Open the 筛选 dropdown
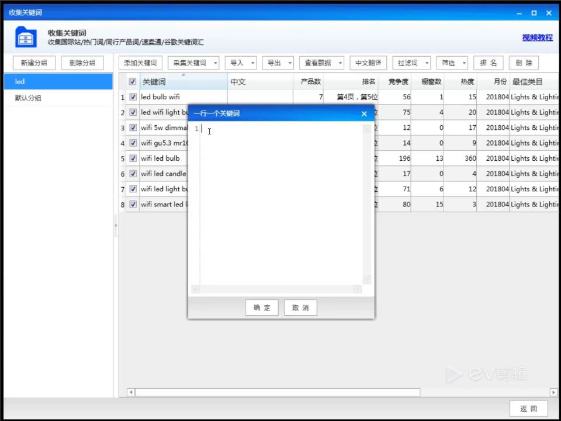This screenshot has height=421, width=561. (452, 63)
